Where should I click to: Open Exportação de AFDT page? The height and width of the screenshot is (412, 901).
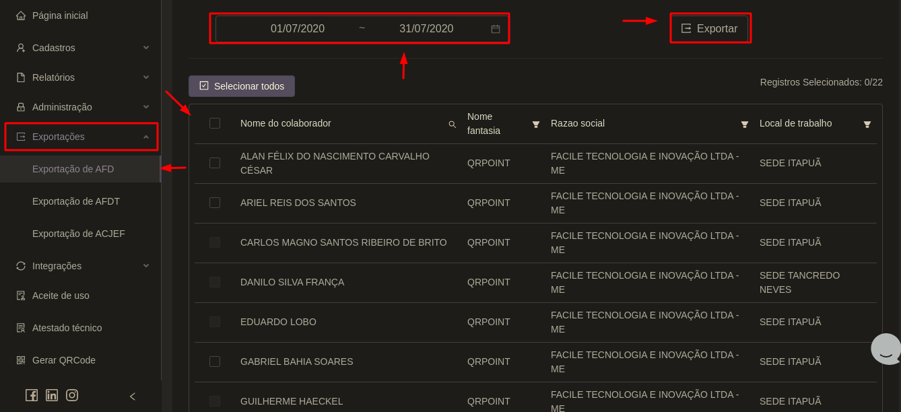click(76, 201)
